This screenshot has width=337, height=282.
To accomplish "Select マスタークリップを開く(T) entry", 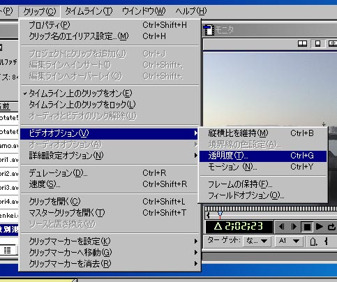I will (x=110, y=213).
